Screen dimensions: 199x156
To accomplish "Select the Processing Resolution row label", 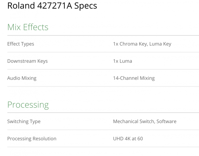I will point(32,139).
